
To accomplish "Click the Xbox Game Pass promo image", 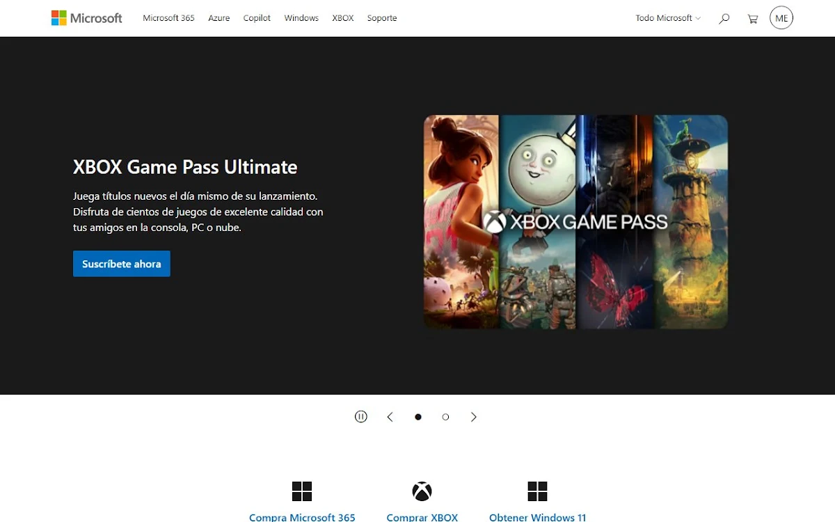I will click(x=576, y=222).
